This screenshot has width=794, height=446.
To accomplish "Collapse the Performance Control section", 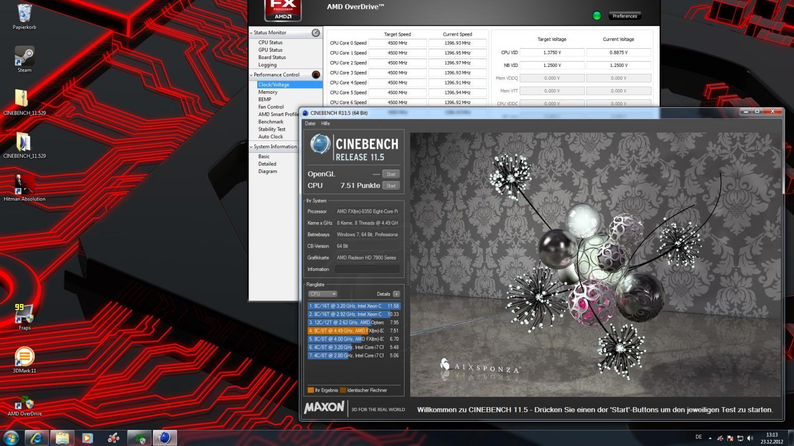I will click(252, 75).
